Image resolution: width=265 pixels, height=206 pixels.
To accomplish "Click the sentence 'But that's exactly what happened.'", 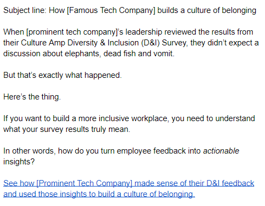I will click(62, 75).
